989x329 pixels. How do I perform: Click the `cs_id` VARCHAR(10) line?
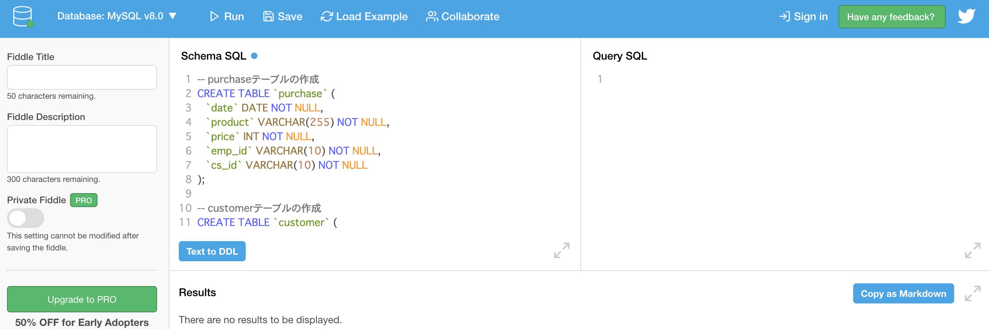tap(287, 165)
